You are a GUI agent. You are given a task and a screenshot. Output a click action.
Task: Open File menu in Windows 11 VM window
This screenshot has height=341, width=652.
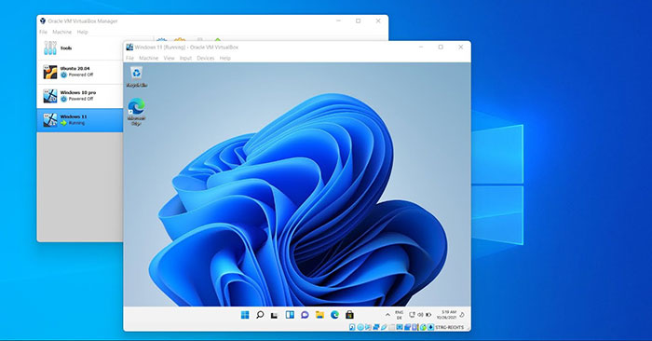tap(129, 58)
